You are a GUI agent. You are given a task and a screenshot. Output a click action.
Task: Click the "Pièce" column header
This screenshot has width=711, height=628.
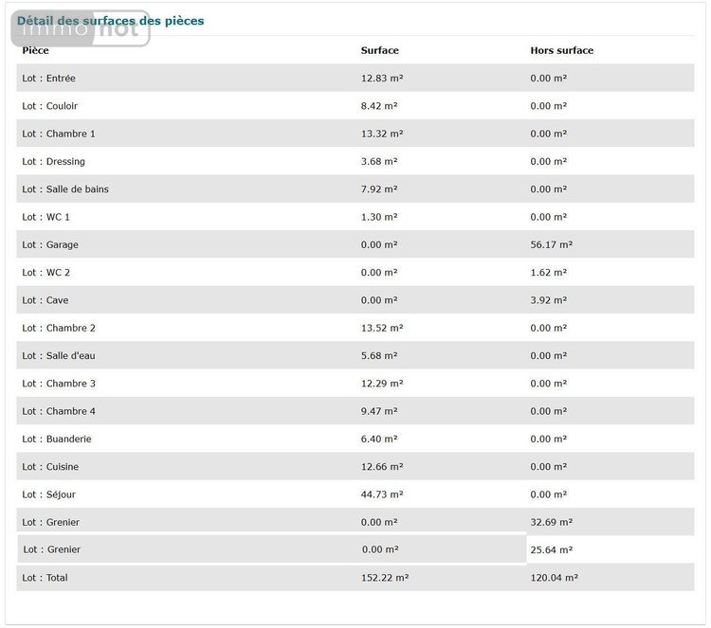(36, 50)
